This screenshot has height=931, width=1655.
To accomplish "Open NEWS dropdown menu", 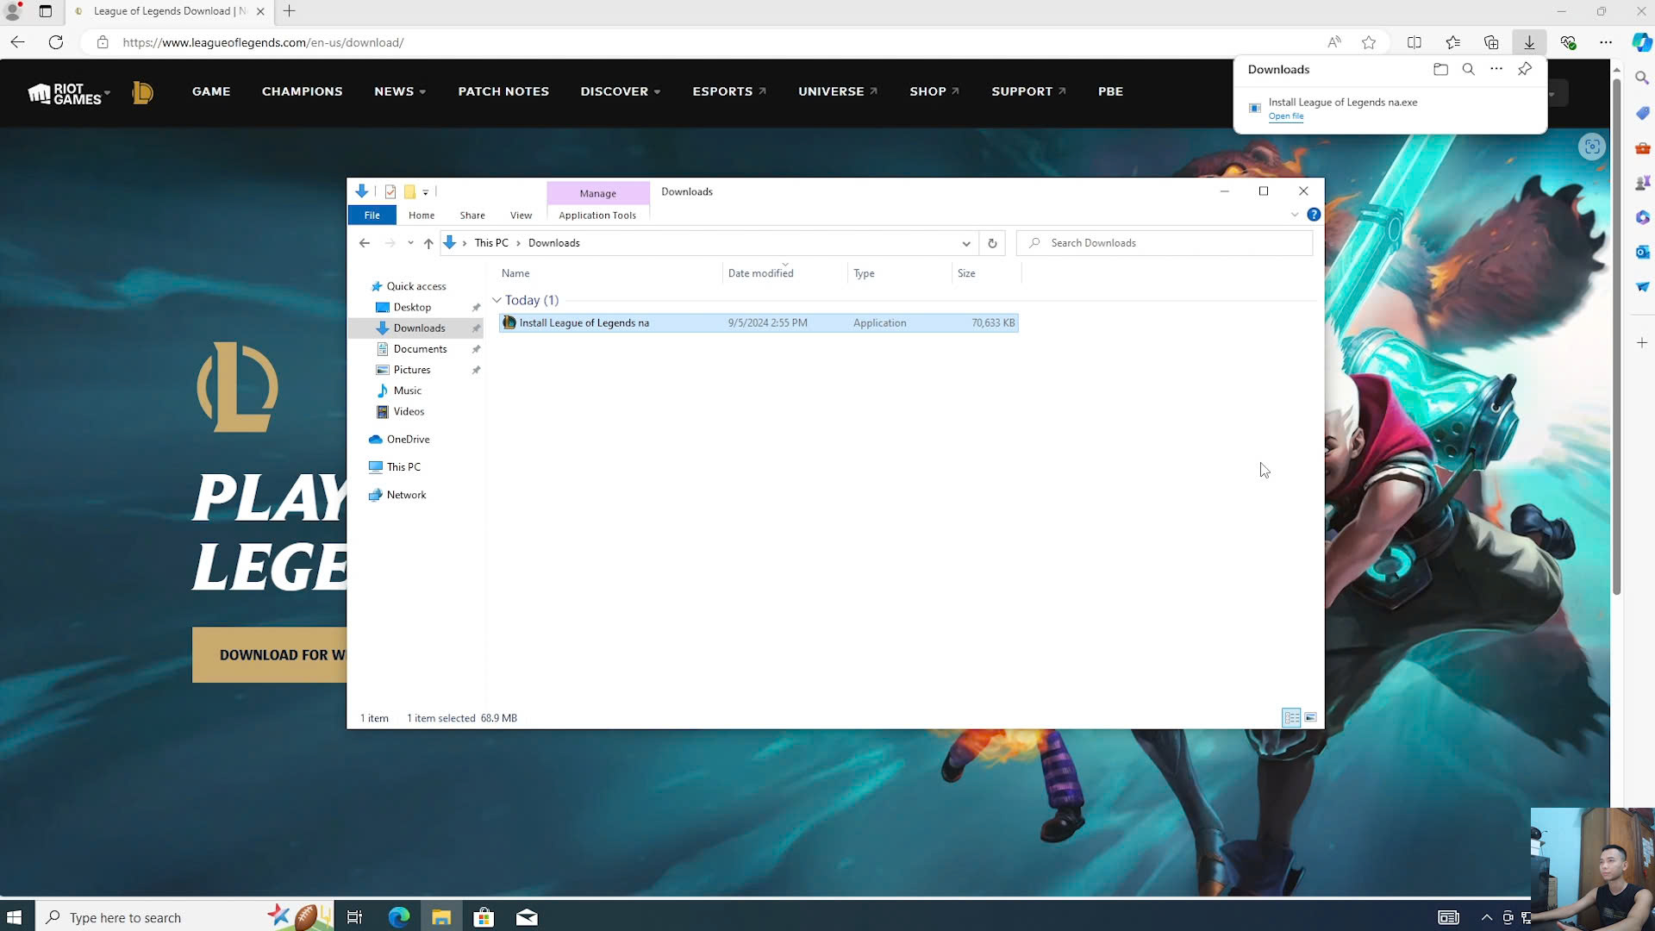I will point(399,91).
